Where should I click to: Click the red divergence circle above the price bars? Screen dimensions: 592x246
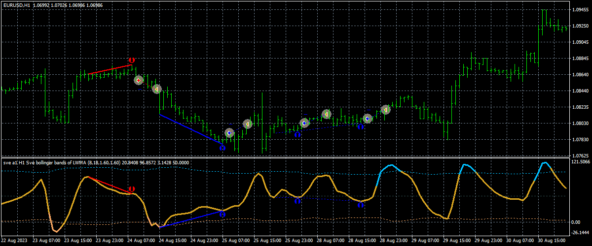(x=131, y=60)
